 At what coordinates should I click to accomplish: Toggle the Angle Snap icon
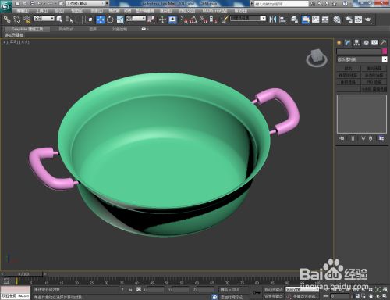click(x=193, y=20)
